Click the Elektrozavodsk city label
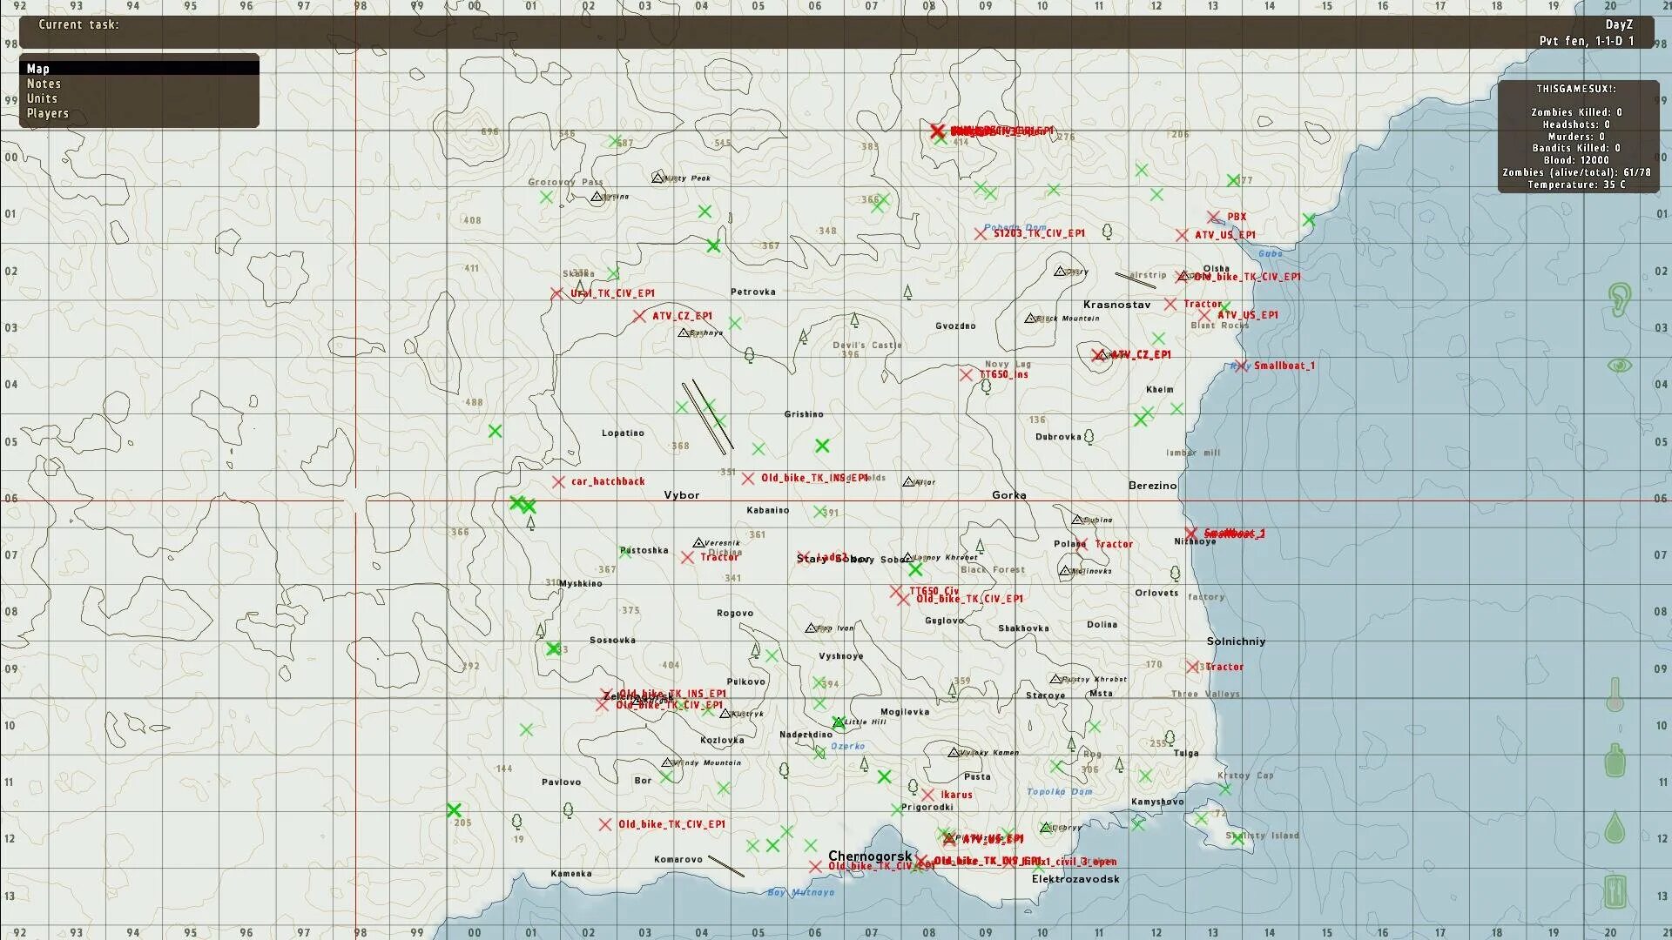The image size is (1672, 940). 1075,879
